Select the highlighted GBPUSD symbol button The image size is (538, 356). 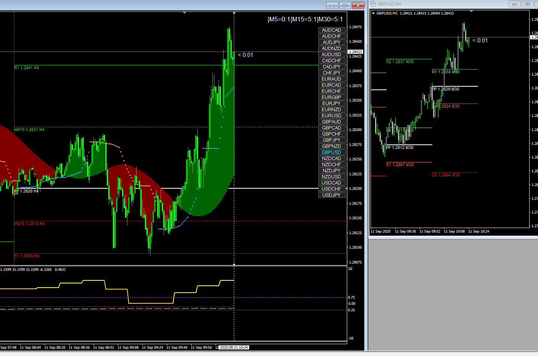click(x=332, y=152)
